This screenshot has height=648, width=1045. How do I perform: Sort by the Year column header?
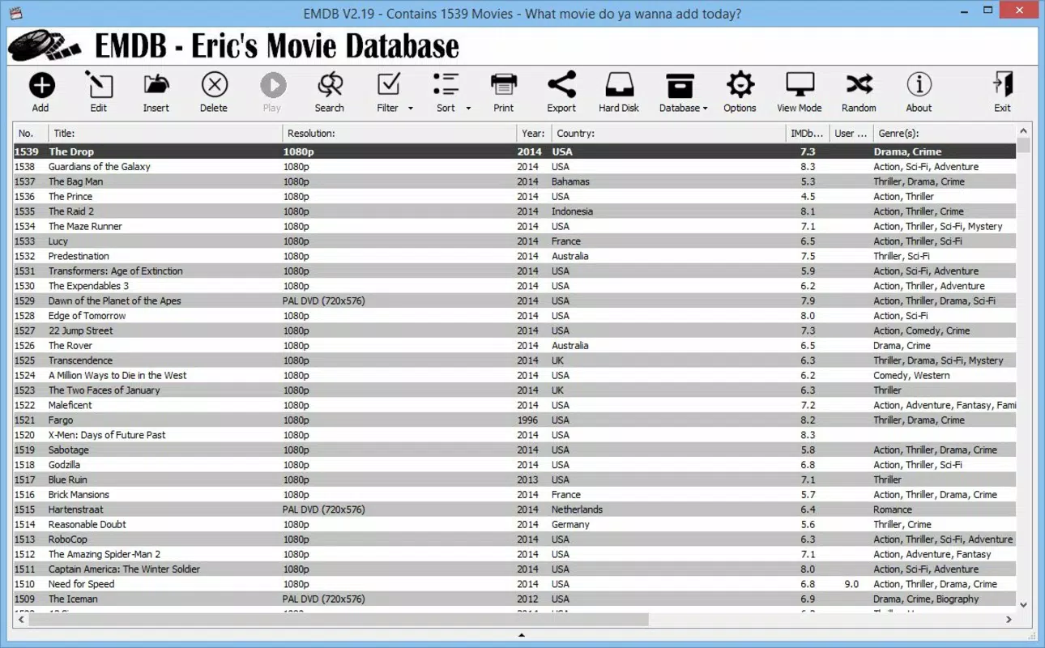(x=534, y=134)
